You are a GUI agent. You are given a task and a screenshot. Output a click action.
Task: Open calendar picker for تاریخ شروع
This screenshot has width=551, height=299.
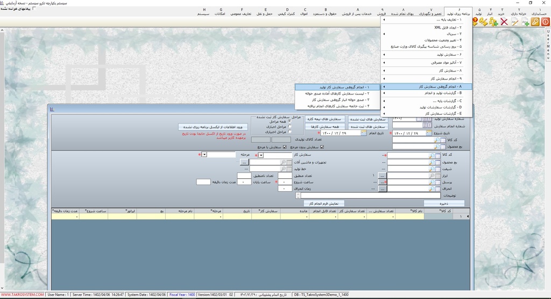[429, 133]
